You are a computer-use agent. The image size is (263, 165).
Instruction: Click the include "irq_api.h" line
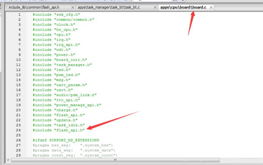[56, 45]
